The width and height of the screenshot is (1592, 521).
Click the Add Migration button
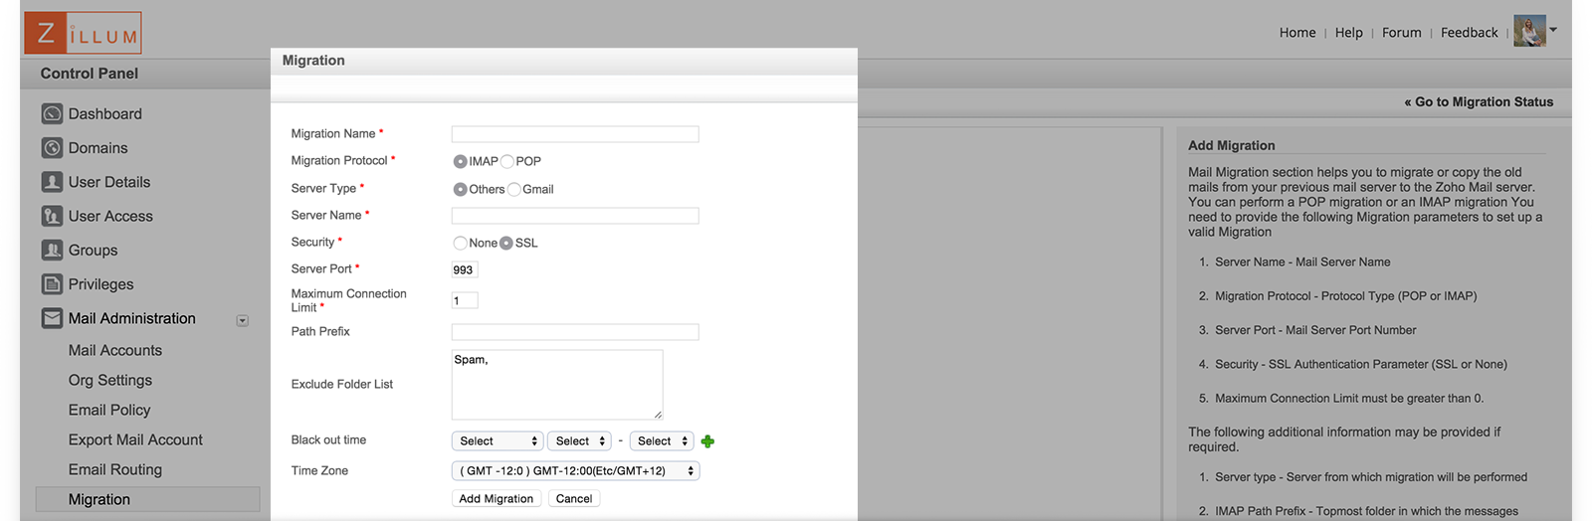(x=496, y=499)
